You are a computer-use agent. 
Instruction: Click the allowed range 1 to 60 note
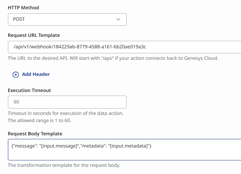[x=40, y=120]
